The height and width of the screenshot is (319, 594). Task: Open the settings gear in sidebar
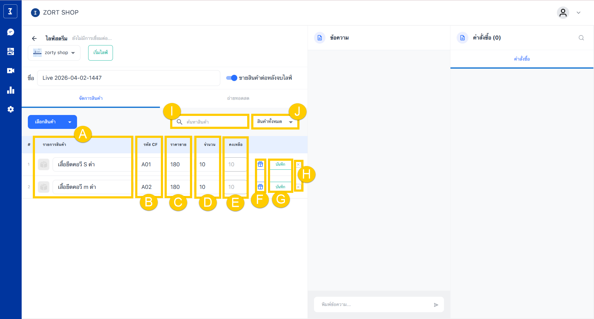[11, 109]
